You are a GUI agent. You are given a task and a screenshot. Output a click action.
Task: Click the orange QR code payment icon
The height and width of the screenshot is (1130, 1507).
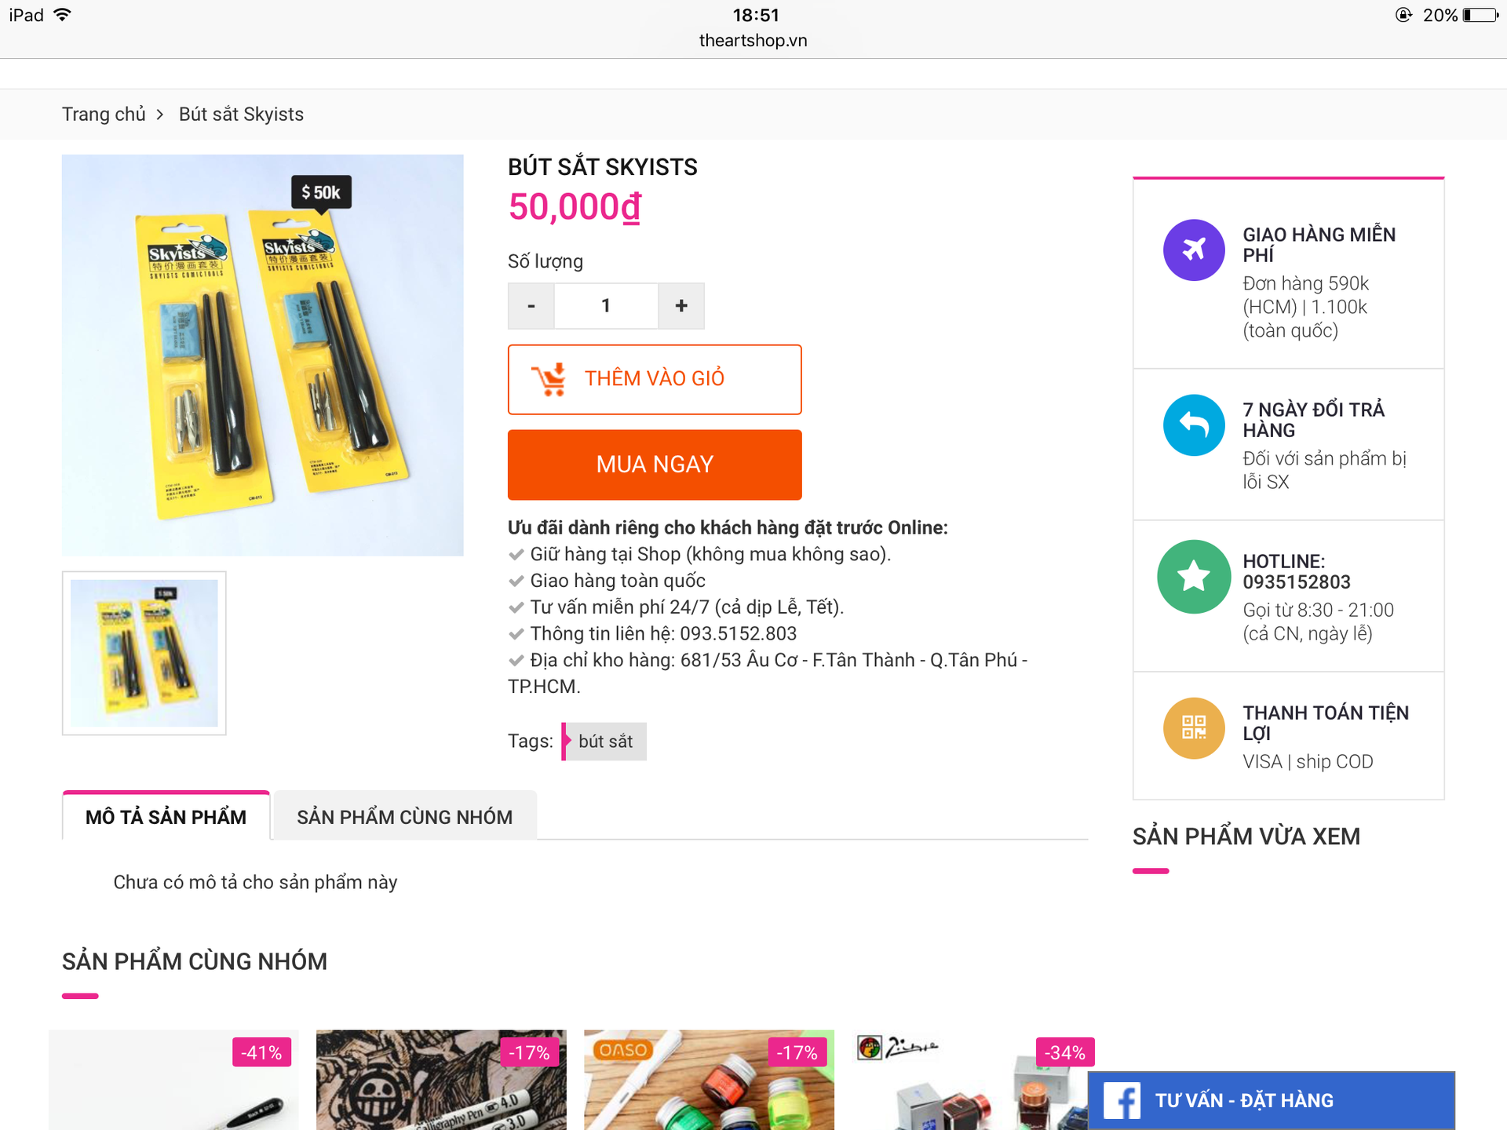click(x=1194, y=728)
